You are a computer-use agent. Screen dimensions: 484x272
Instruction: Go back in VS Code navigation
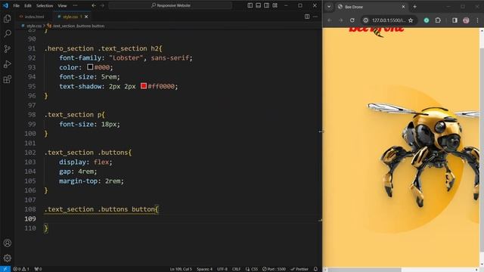click(x=94, y=5)
